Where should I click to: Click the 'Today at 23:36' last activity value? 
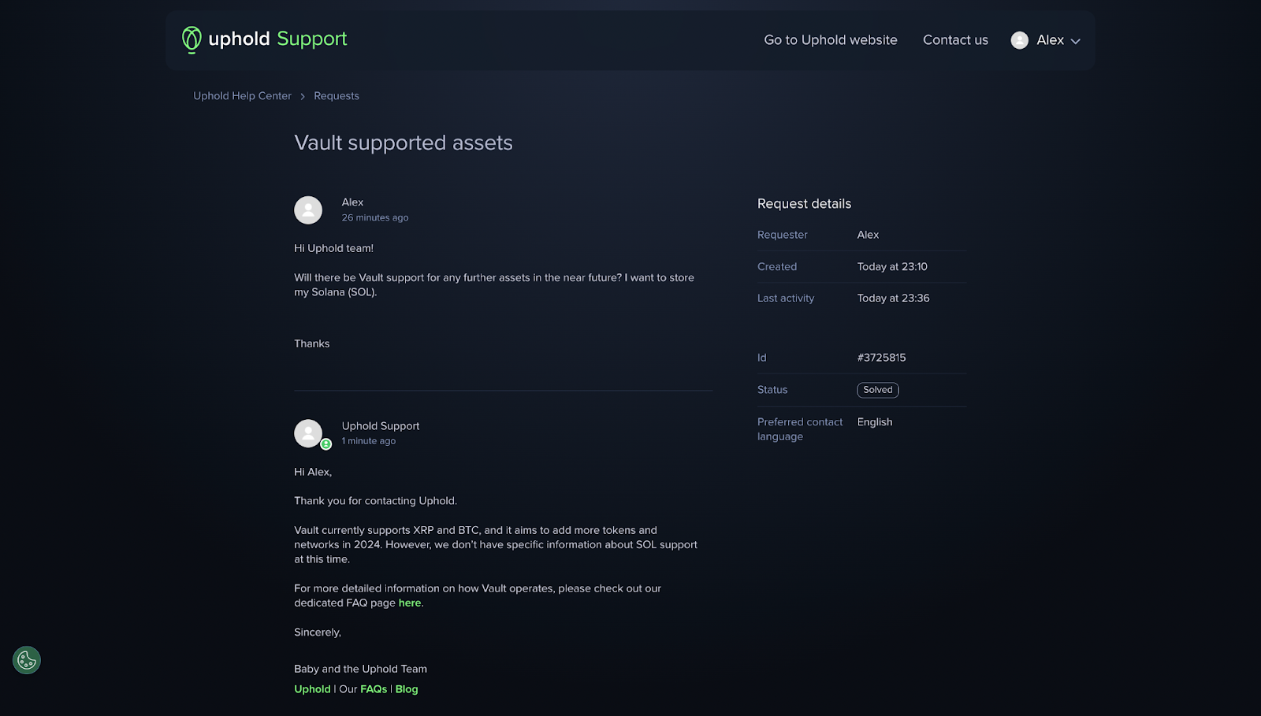894,299
